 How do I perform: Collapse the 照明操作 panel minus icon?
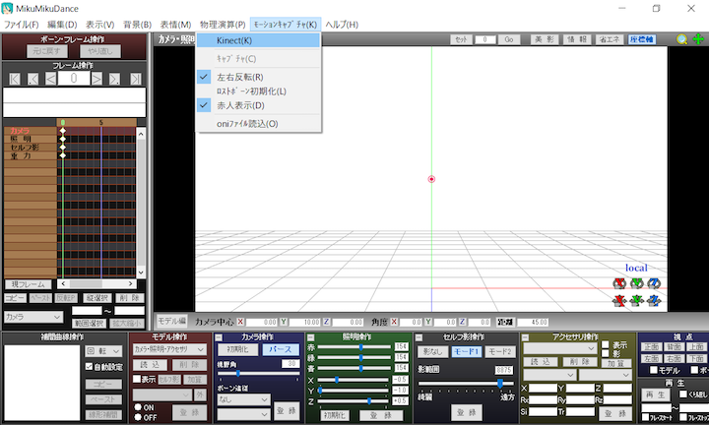(310, 337)
